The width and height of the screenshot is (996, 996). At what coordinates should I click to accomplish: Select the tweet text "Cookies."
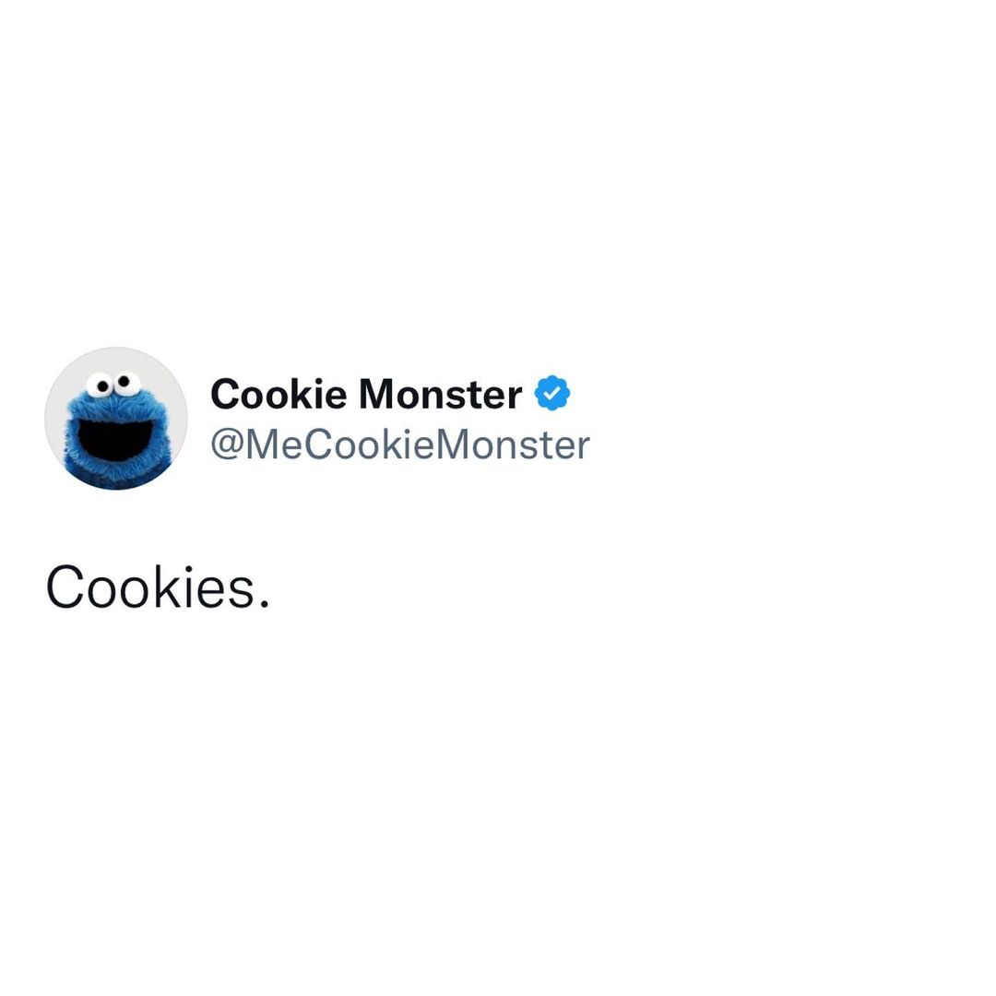[159, 587]
